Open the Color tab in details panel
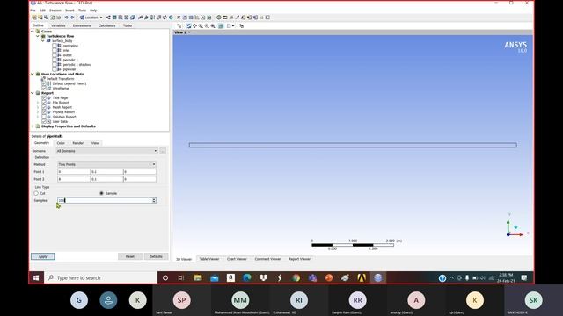 coord(61,143)
